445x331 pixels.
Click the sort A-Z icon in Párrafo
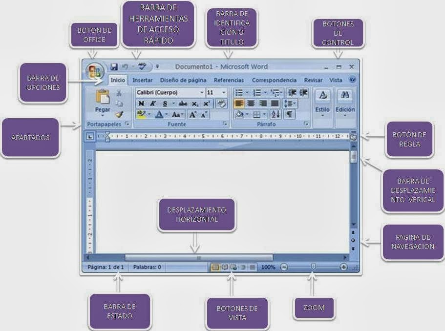click(275, 114)
